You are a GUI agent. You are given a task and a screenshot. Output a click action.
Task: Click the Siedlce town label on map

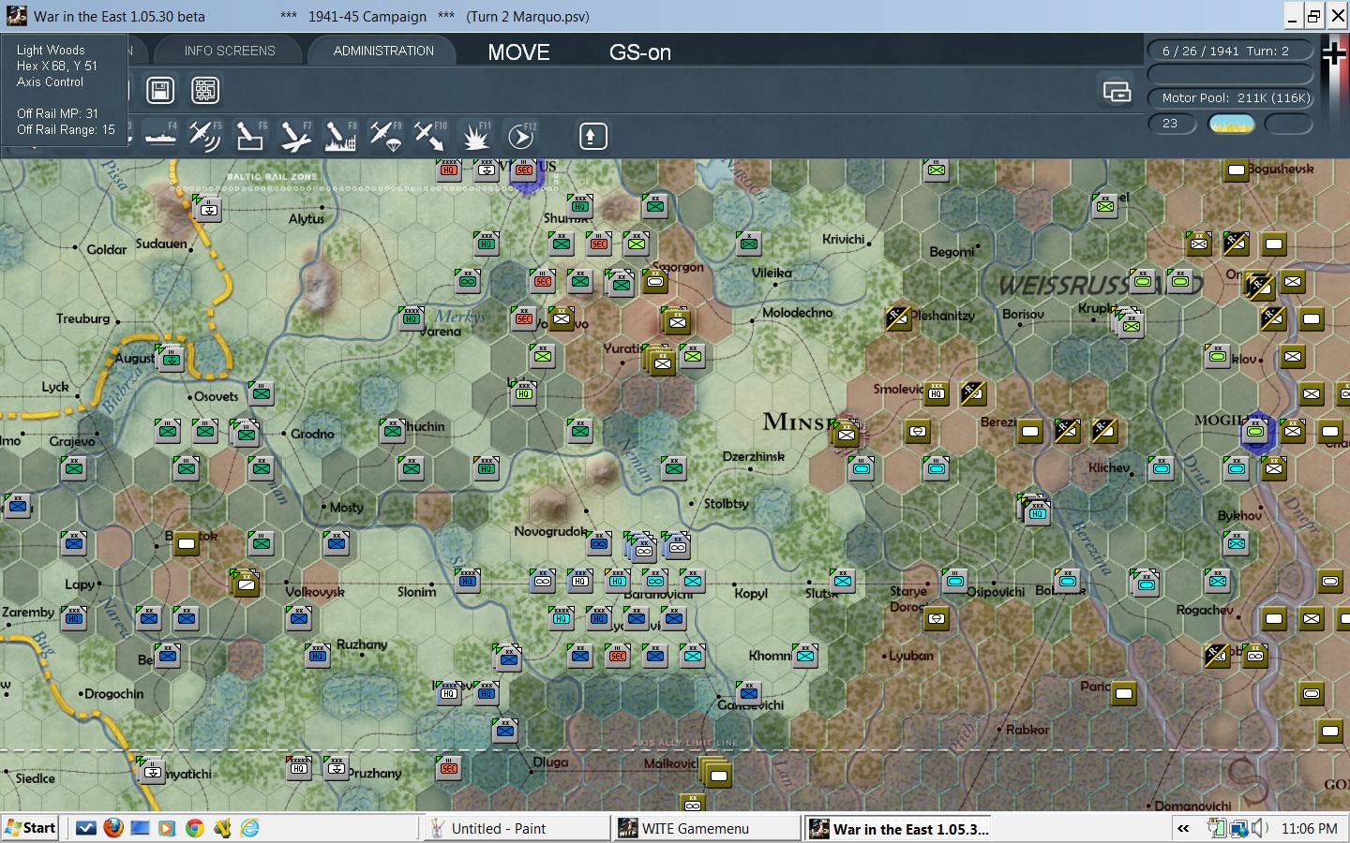pos(36,778)
